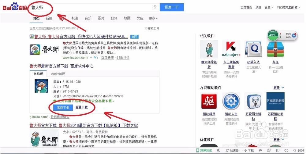Screen dimensions: 306x154
Task: Open 百度快照 link
Action: (x=107, y=58)
